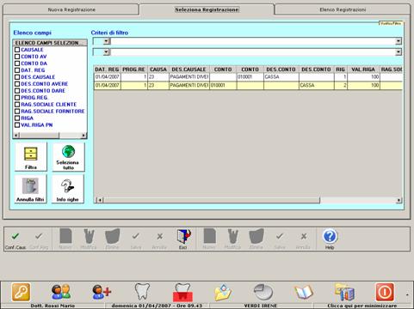
Task: Expand first filter criteria value dropdown arrow
Action: 399,41
